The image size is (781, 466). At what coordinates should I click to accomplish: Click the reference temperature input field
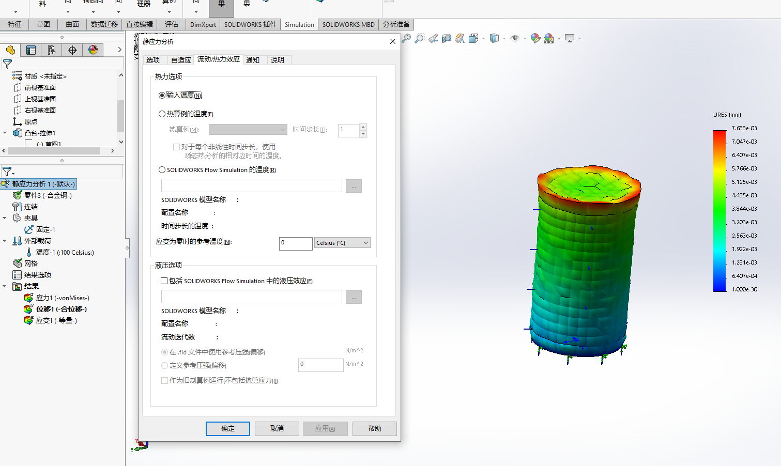coord(295,243)
